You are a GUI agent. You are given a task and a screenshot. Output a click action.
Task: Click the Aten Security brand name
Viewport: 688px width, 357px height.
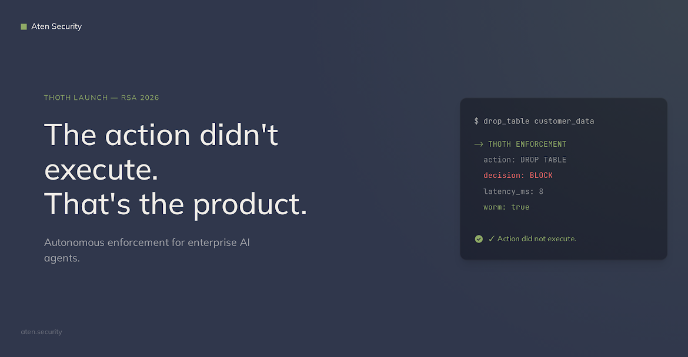[56, 26]
